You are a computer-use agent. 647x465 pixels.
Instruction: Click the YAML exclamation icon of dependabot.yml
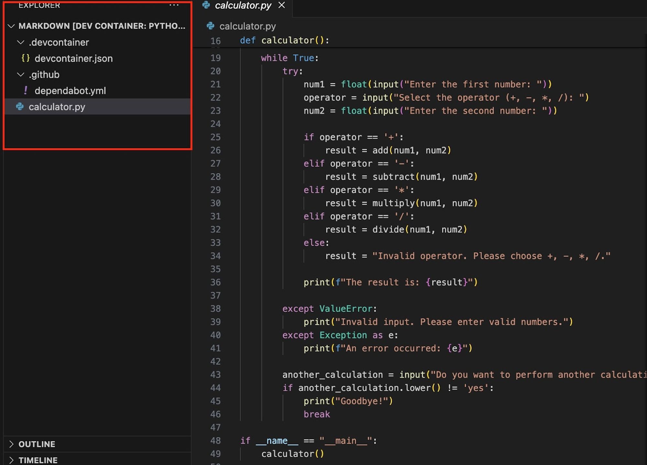tap(26, 91)
